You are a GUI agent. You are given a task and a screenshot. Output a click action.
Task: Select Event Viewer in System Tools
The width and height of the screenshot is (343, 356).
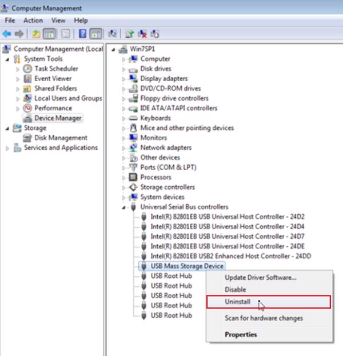pyautogui.click(x=53, y=79)
